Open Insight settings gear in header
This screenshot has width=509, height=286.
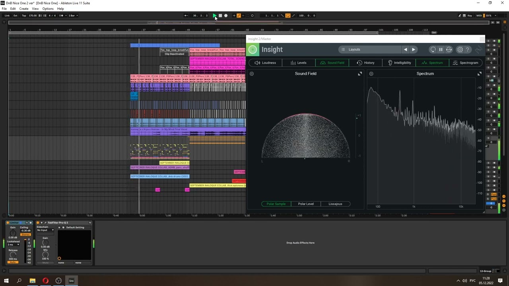click(x=460, y=50)
